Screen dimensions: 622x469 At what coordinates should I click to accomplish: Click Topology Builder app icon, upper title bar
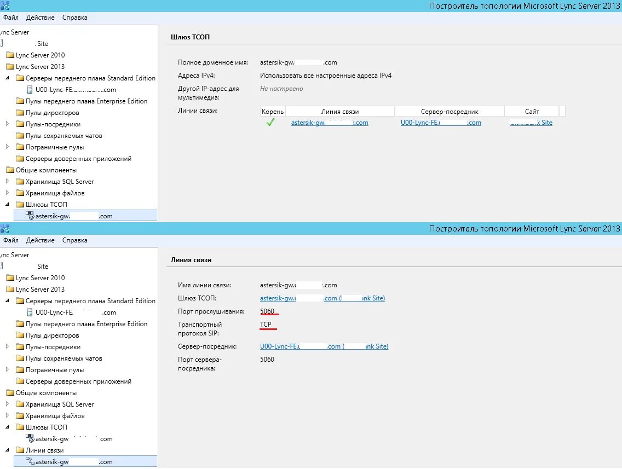coord(5,5)
